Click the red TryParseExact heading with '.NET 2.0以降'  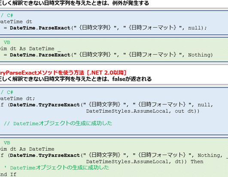[x=63, y=73]
